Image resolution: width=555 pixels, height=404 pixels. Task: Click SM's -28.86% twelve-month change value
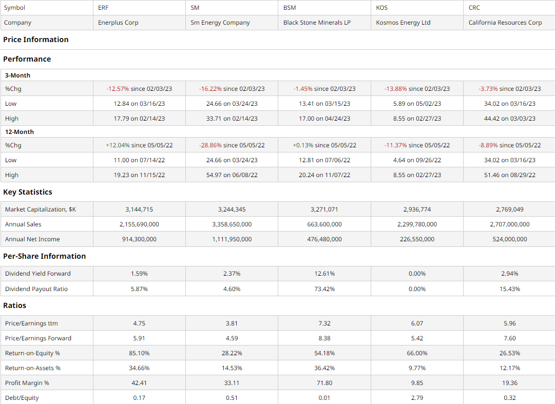[231, 145]
